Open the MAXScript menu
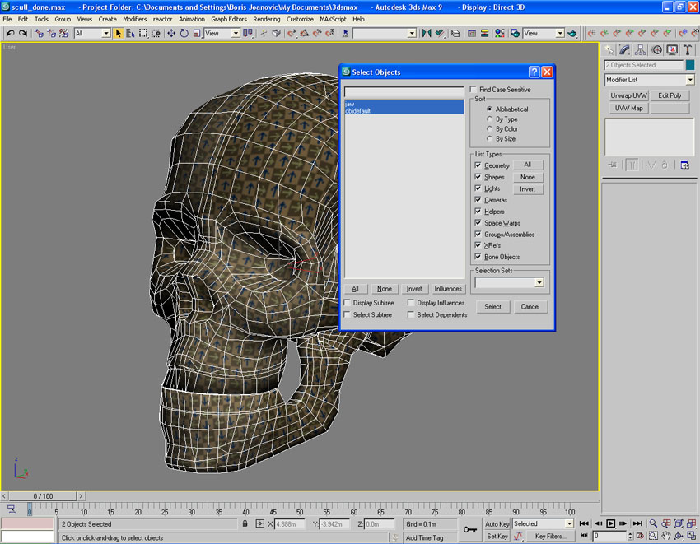 click(333, 19)
